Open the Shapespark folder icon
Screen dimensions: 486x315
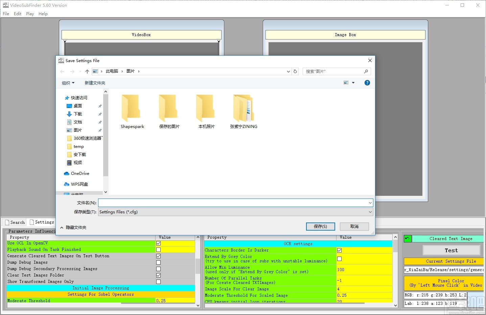coord(131,108)
